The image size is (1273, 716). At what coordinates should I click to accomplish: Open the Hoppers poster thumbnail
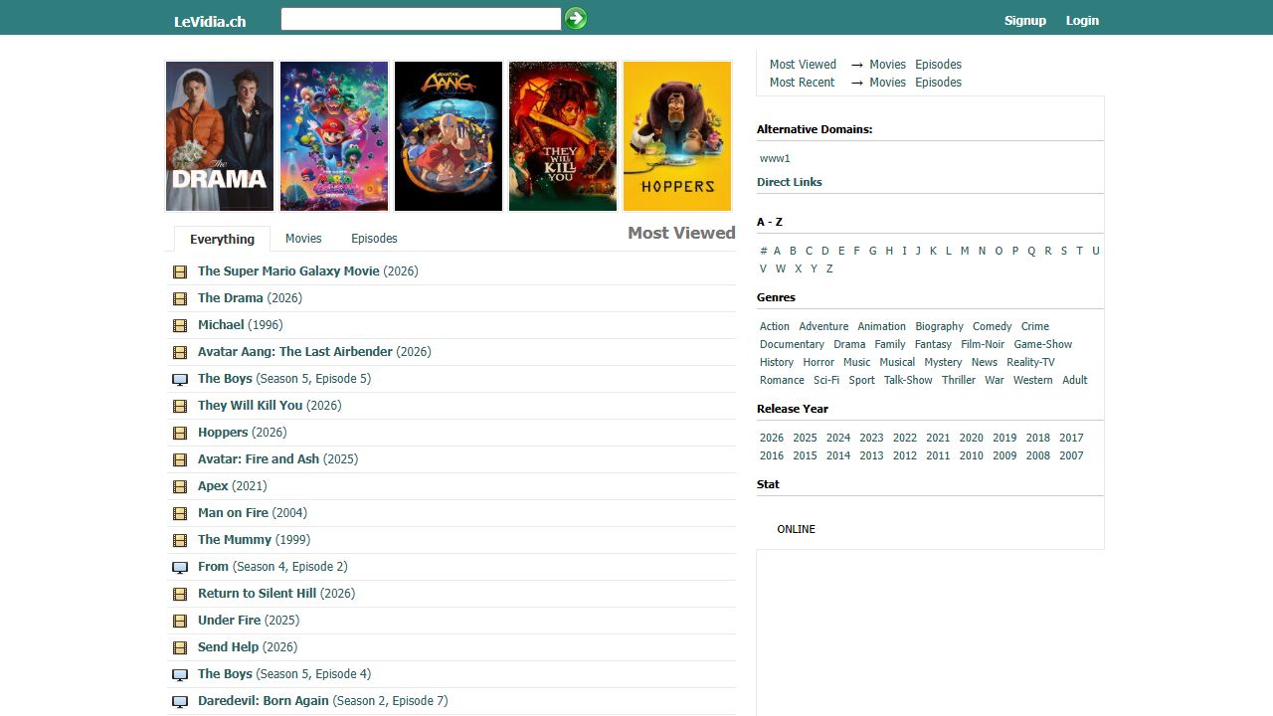point(677,136)
